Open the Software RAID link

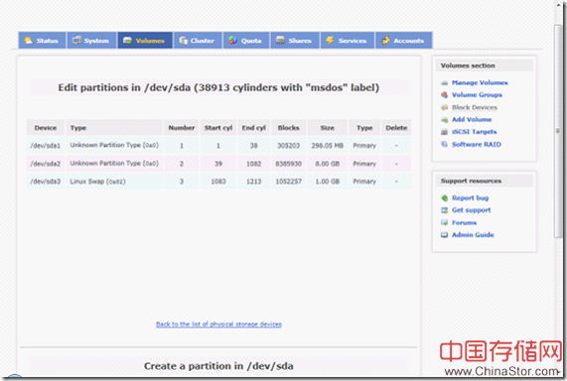(x=477, y=144)
